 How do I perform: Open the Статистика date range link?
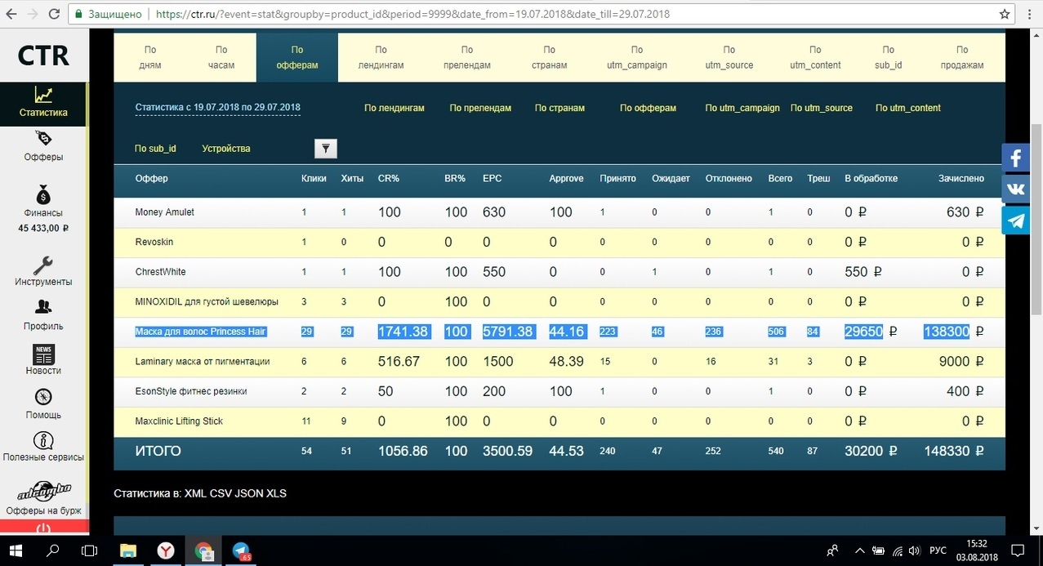217,108
